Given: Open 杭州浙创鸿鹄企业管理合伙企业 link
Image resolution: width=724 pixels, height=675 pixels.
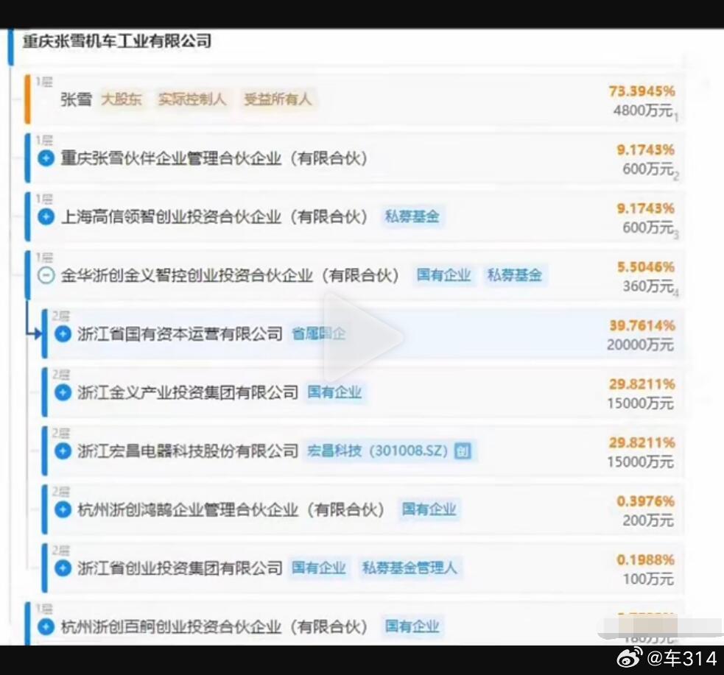Looking at the screenshot, I should pos(231,509).
